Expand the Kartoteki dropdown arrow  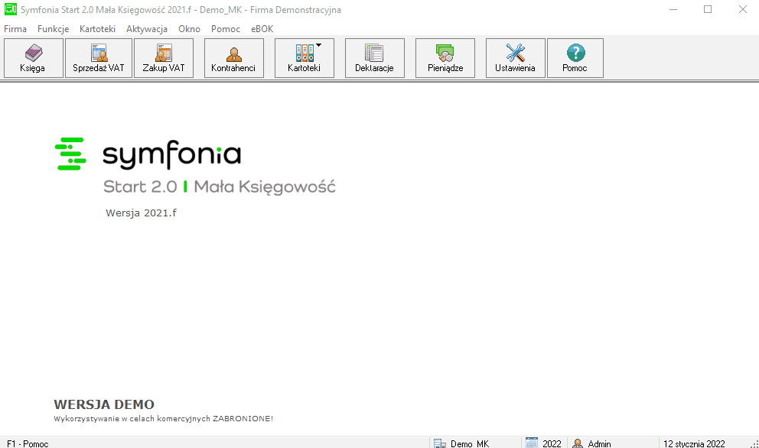[x=318, y=45]
